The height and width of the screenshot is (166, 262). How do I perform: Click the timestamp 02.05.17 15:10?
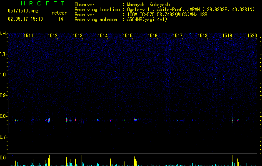click(x=25, y=19)
